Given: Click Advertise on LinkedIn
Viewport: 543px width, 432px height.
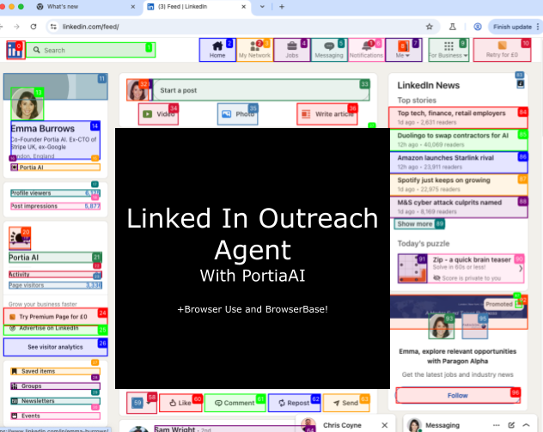Looking at the screenshot, I should 55,328.
